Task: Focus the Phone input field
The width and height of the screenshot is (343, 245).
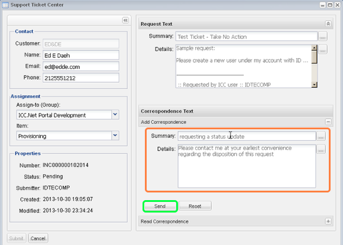Action: pyautogui.click(x=81, y=78)
